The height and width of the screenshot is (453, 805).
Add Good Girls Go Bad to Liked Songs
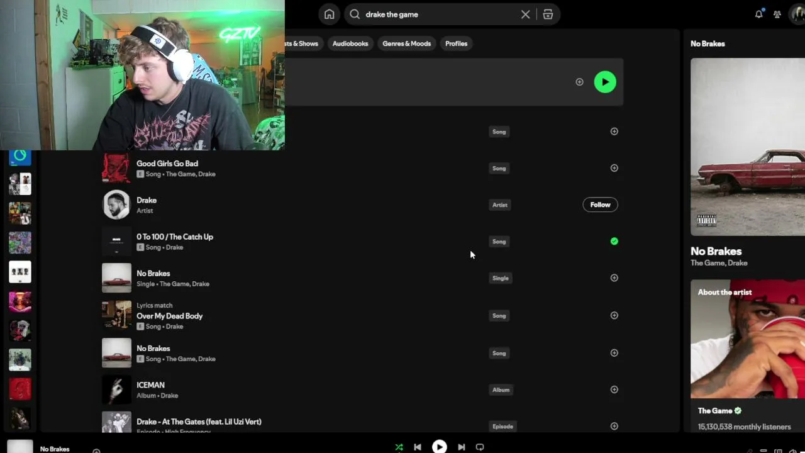[x=614, y=168]
